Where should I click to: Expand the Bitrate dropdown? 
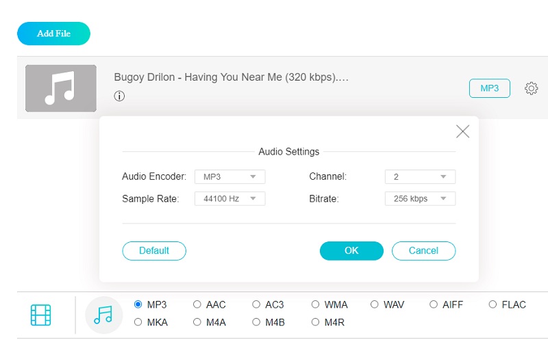click(420, 199)
